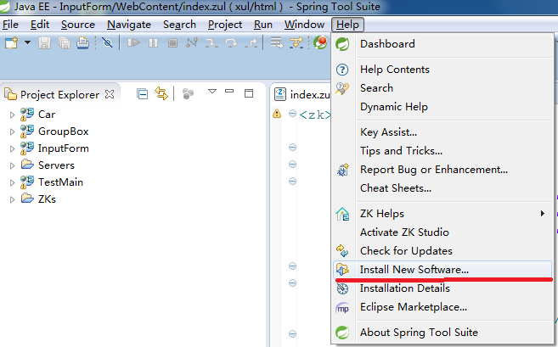Minimize the Project Explorer panel
Viewport: 558px width, 347px height.
pos(229,91)
